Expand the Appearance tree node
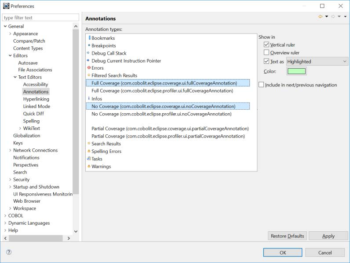The image size is (350, 263). 10,33
